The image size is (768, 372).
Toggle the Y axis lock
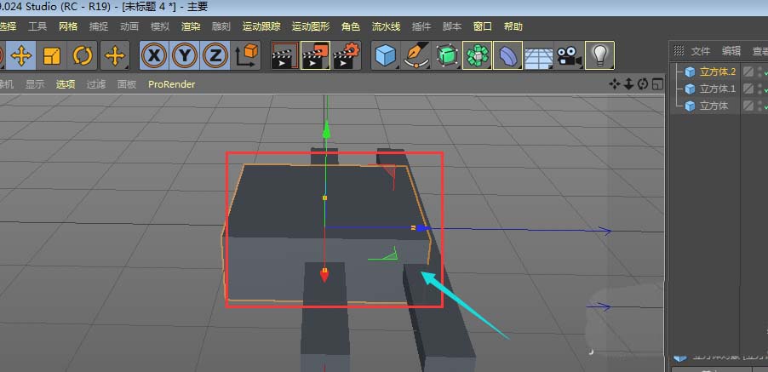[185, 56]
